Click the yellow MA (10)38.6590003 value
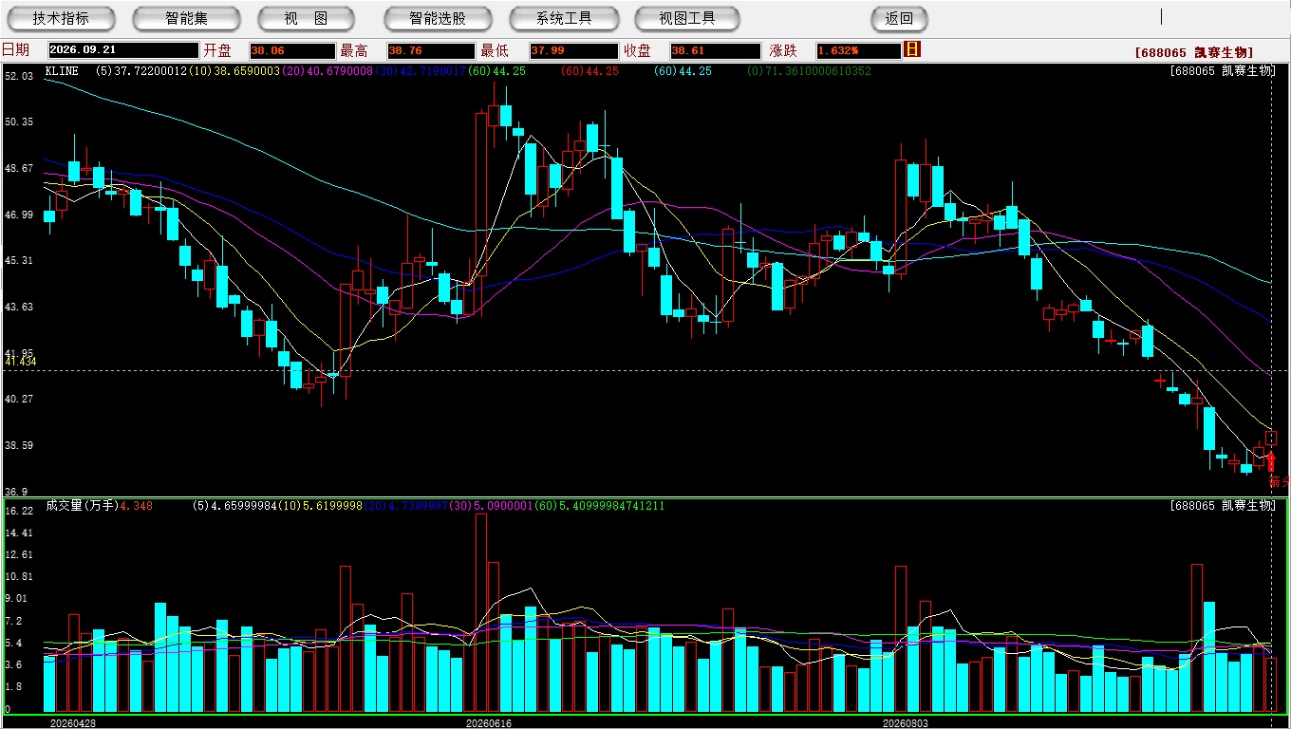1291x729 pixels. coord(234,70)
